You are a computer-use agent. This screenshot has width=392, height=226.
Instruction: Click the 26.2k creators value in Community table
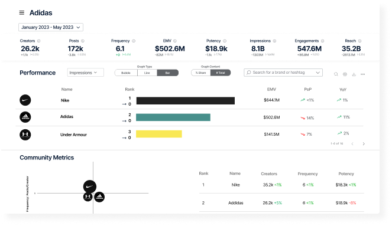point(268,203)
